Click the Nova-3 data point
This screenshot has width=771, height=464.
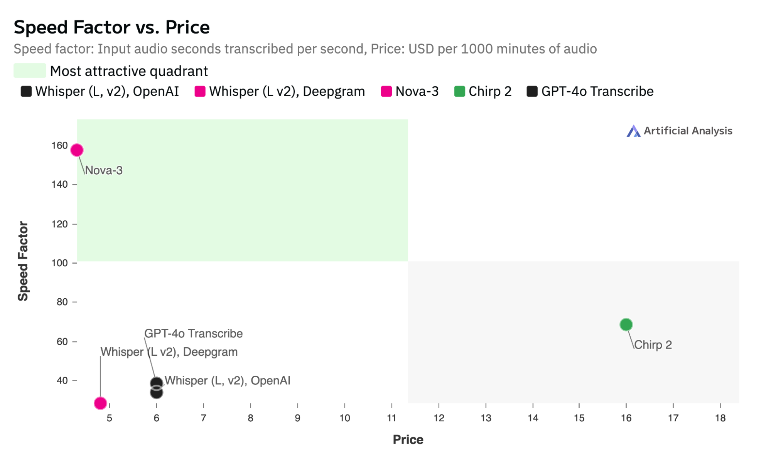[x=77, y=150]
